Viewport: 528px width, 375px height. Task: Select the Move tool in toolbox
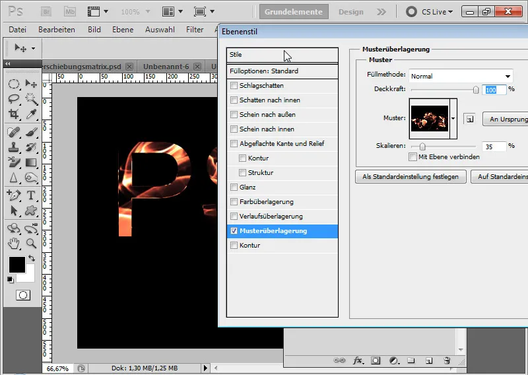[x=31, y=84]
